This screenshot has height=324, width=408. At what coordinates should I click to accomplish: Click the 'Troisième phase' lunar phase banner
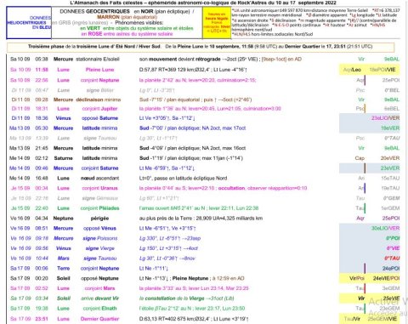[x=201, y=47]
